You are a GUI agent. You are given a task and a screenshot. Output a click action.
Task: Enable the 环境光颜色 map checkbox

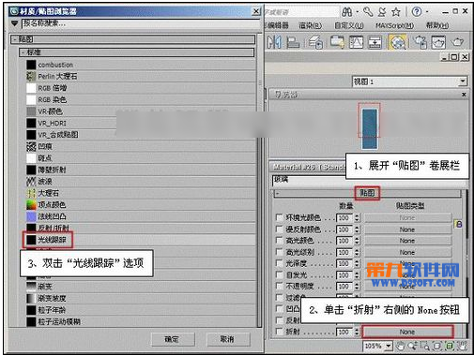pos(279,217)
